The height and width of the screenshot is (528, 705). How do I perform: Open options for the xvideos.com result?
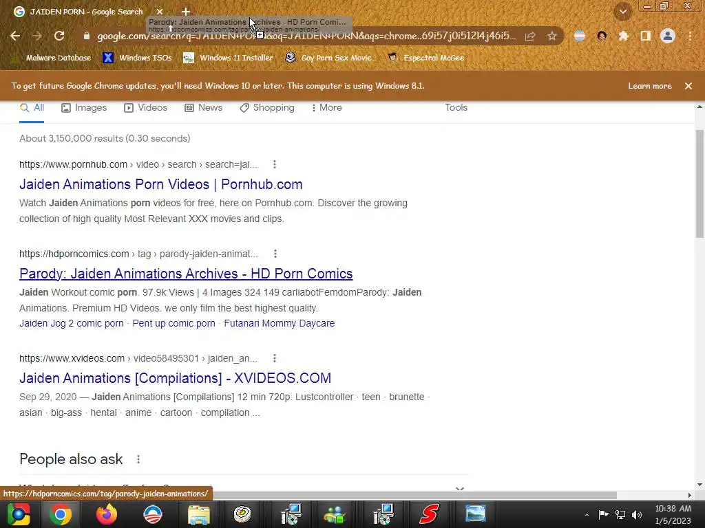point(274,358)
